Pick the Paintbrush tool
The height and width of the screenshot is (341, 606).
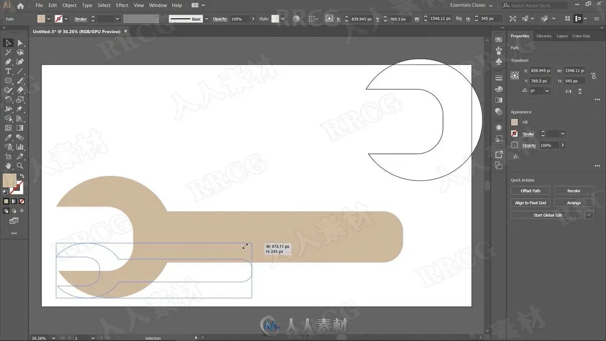[20, 81]
